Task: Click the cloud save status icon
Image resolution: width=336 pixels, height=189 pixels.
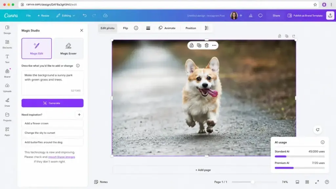Action: pyautogui.click(x=105, y=15)
